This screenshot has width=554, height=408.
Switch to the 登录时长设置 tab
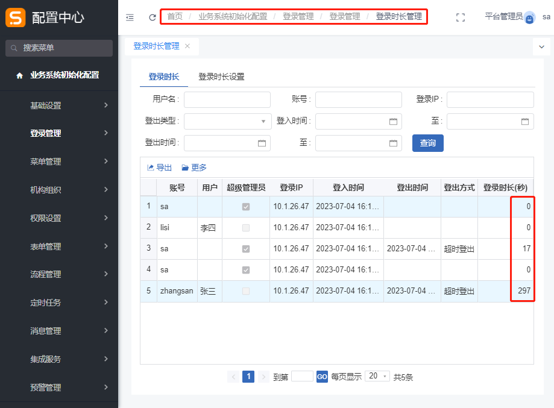[x=221, y=77]
